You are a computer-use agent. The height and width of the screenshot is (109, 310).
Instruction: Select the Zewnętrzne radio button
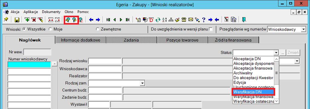point(97,29)
